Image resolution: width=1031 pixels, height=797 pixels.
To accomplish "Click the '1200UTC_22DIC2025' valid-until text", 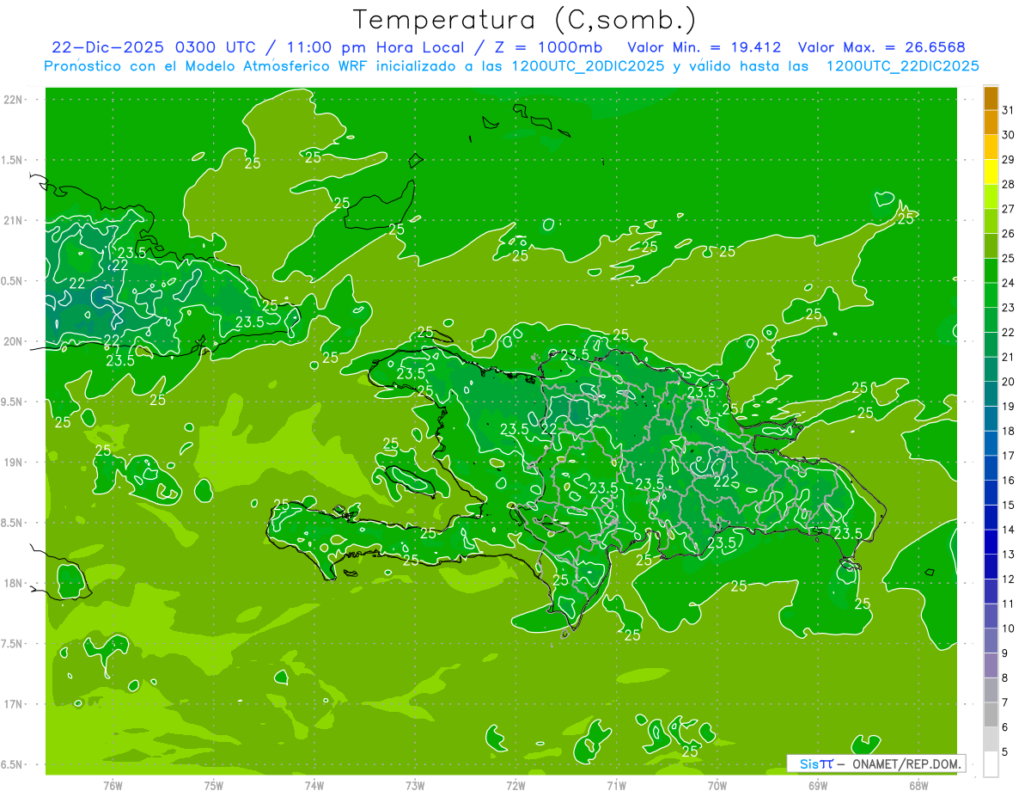I will [x=902, y=66].
